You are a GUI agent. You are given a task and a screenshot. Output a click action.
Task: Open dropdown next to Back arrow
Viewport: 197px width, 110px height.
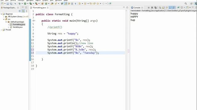tap(100, 4)
